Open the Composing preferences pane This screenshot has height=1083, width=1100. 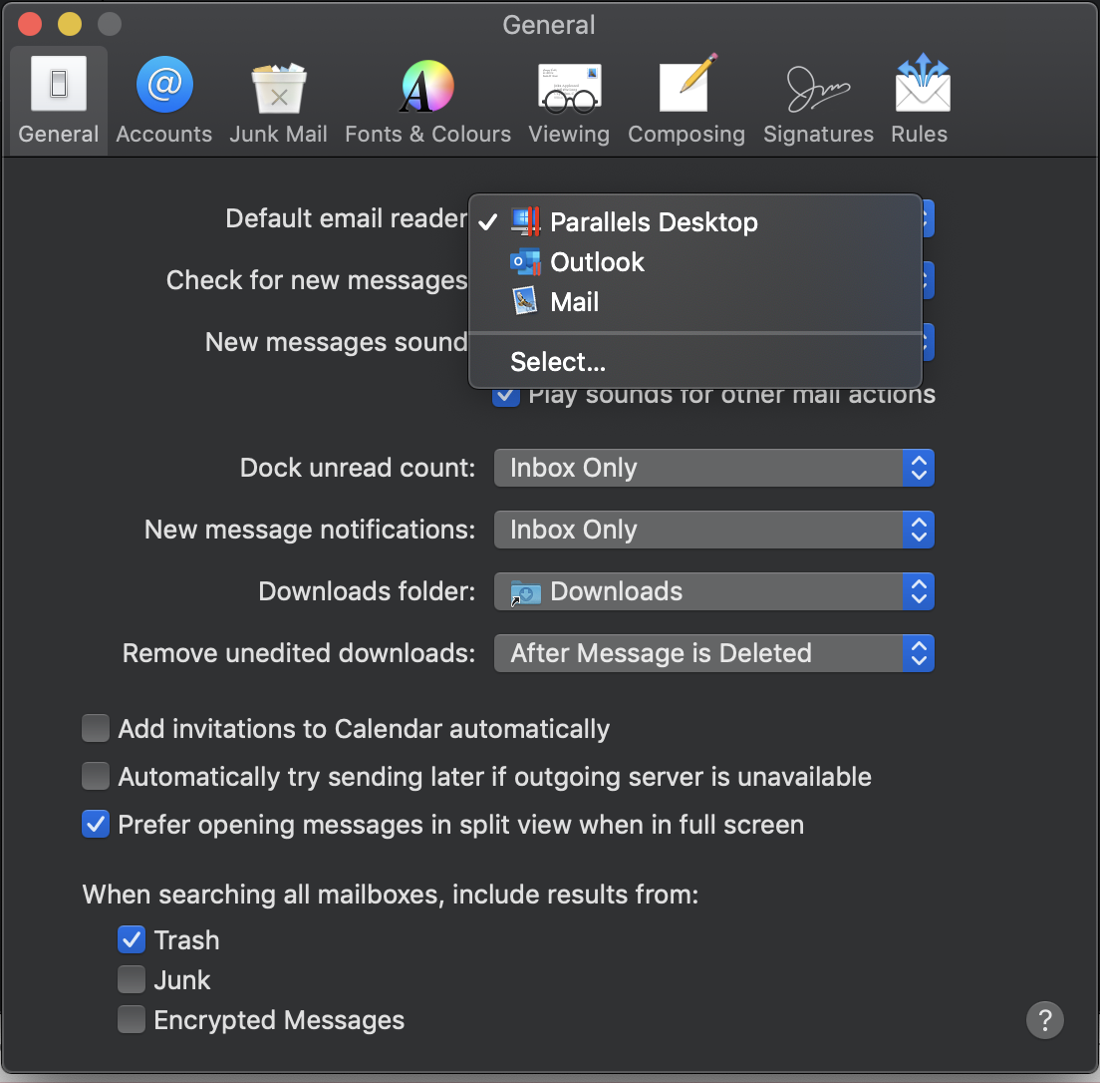687,102
